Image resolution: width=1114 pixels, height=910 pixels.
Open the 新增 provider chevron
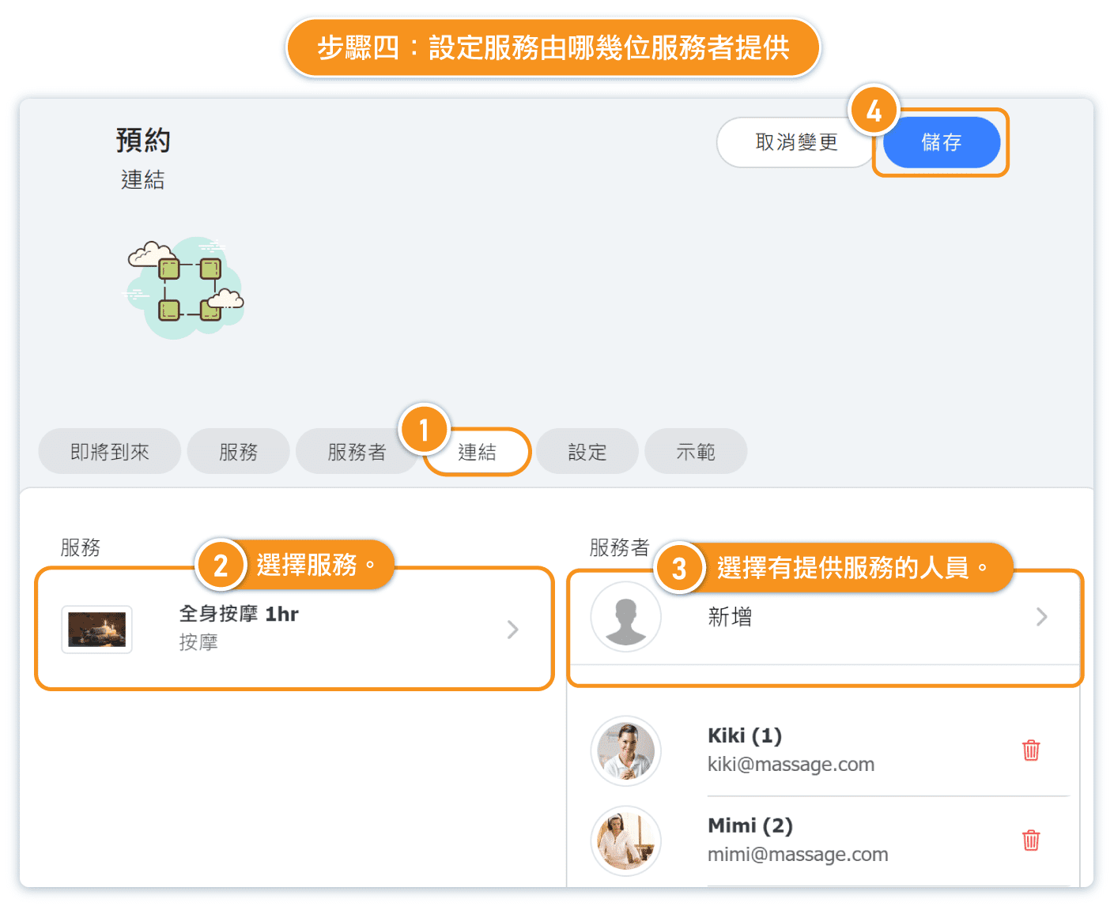click(1041, 617)
